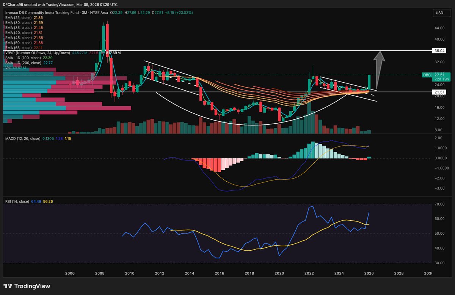Click the 2022 label on the time axis
Image resolution: width=455 pixels, height=295 pixels.
click(x=309, y=273)
